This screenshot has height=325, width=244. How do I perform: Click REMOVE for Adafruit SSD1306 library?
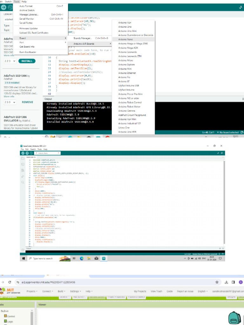[27, 103]
